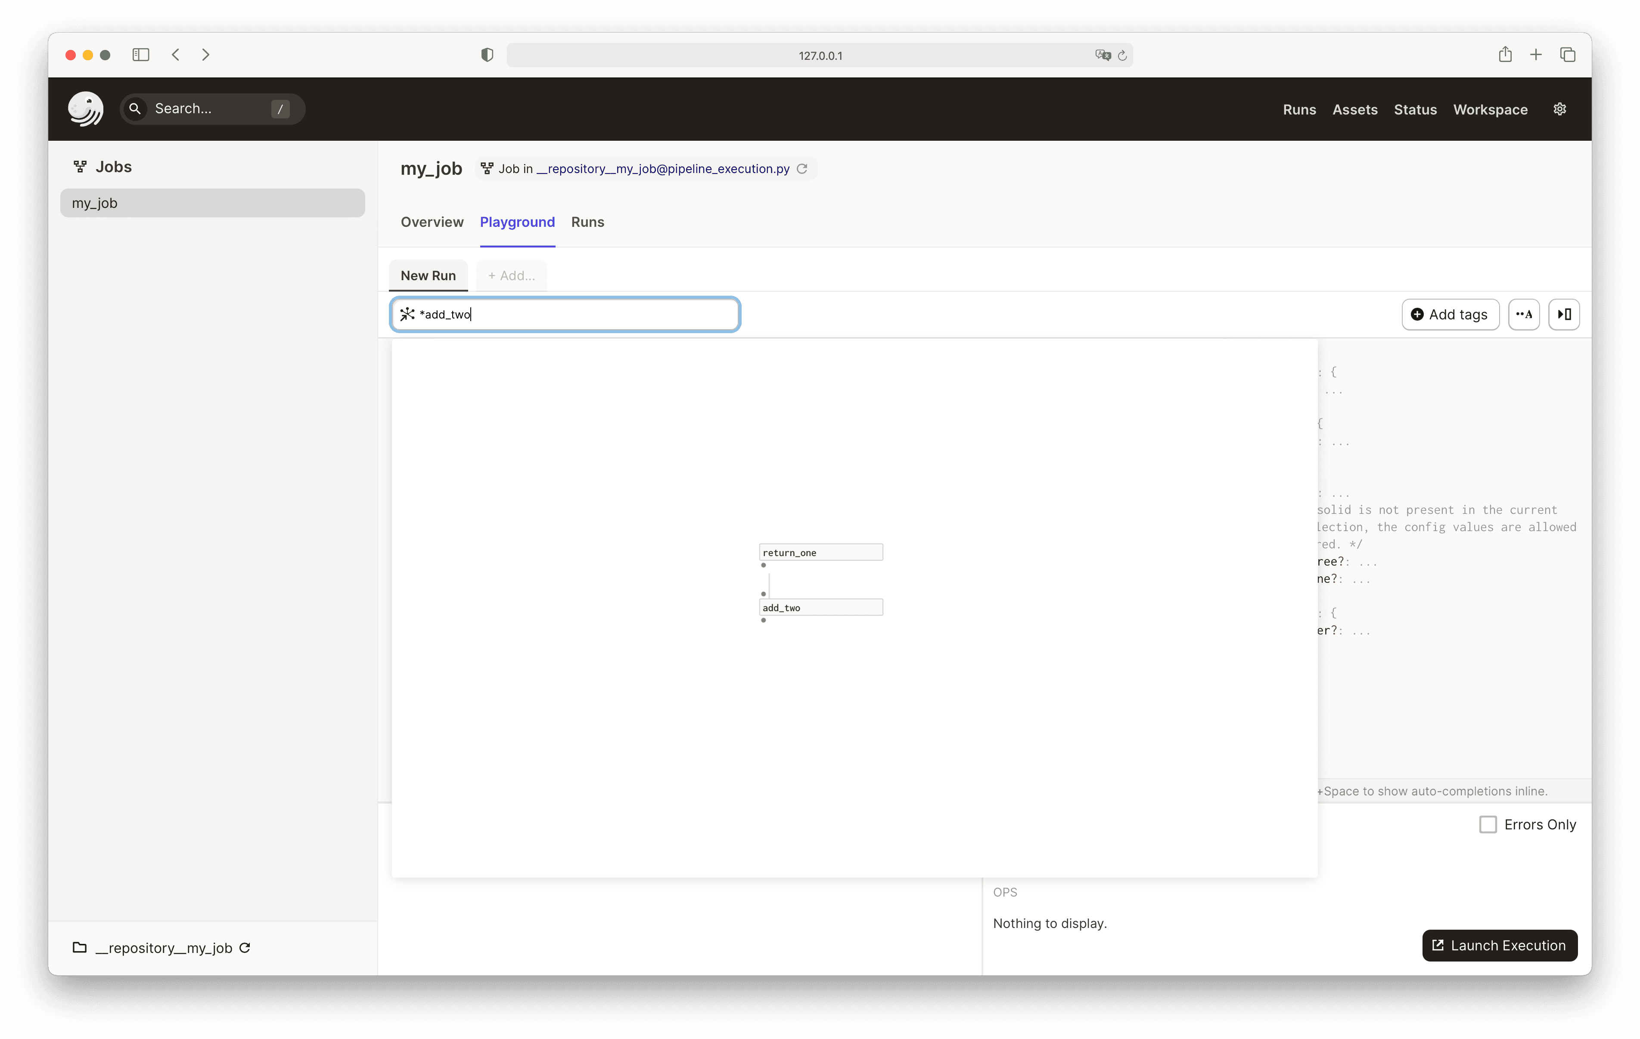The height and width of the screenshot is (1039, 1640).
Task: Select my_job in the Jobs sidebar
Action: pos(212,203)
